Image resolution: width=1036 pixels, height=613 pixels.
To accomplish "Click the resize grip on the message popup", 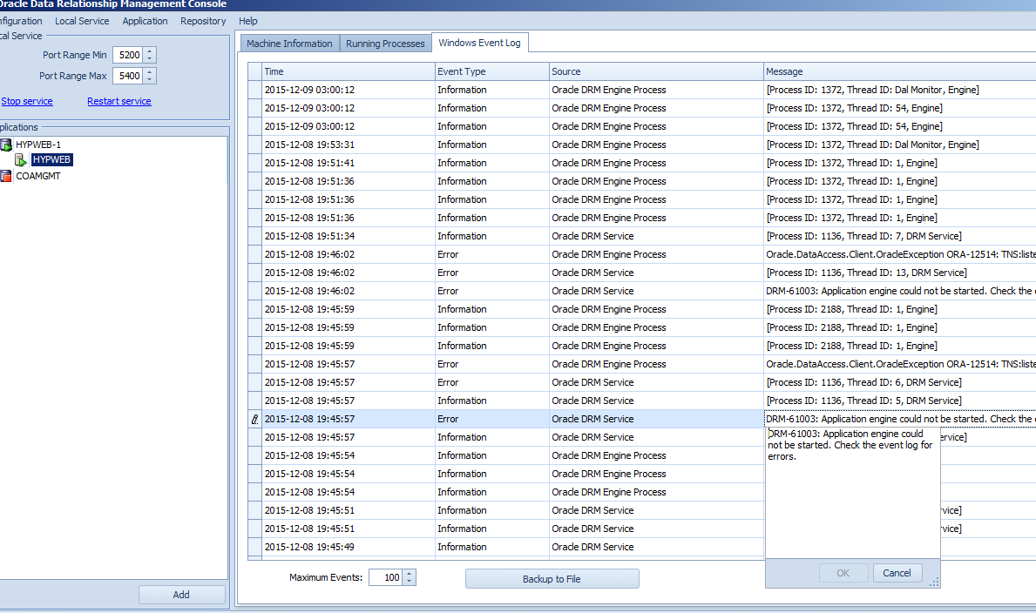I will click(934, 582).
